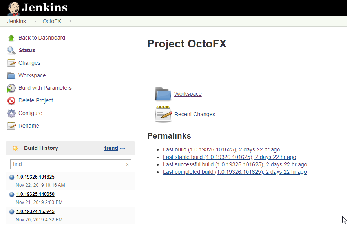The image size is (347, 226).
Task: Open the Last stable build permalink
Action: 230,157
